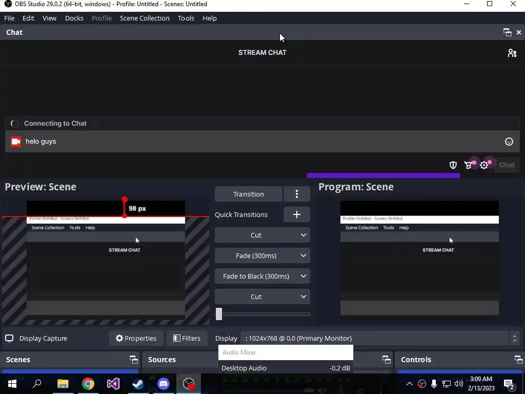Image resolution: width=525 pixels, height=394 pixels.
Task: Open the Windows notification center icon
Action: [510, 384]
